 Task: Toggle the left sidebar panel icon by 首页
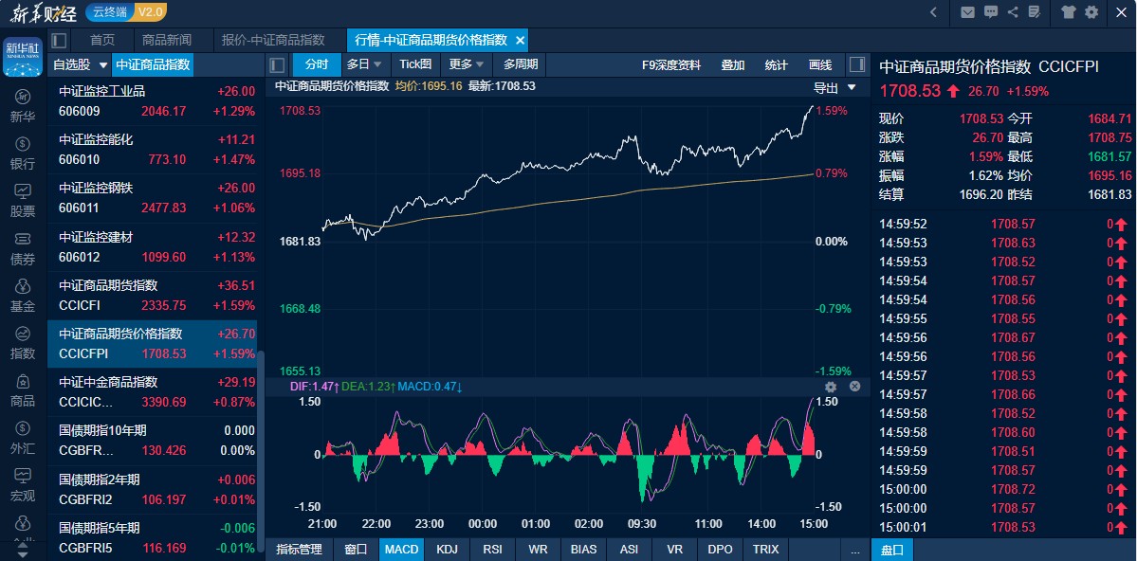tap(60, 40)
